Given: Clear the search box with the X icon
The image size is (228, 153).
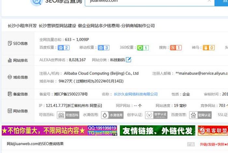Looking at the screenshot, I should point(209,1).
